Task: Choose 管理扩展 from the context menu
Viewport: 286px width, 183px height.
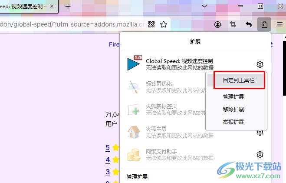Action: pyautogui.click(x=233, y=96)
